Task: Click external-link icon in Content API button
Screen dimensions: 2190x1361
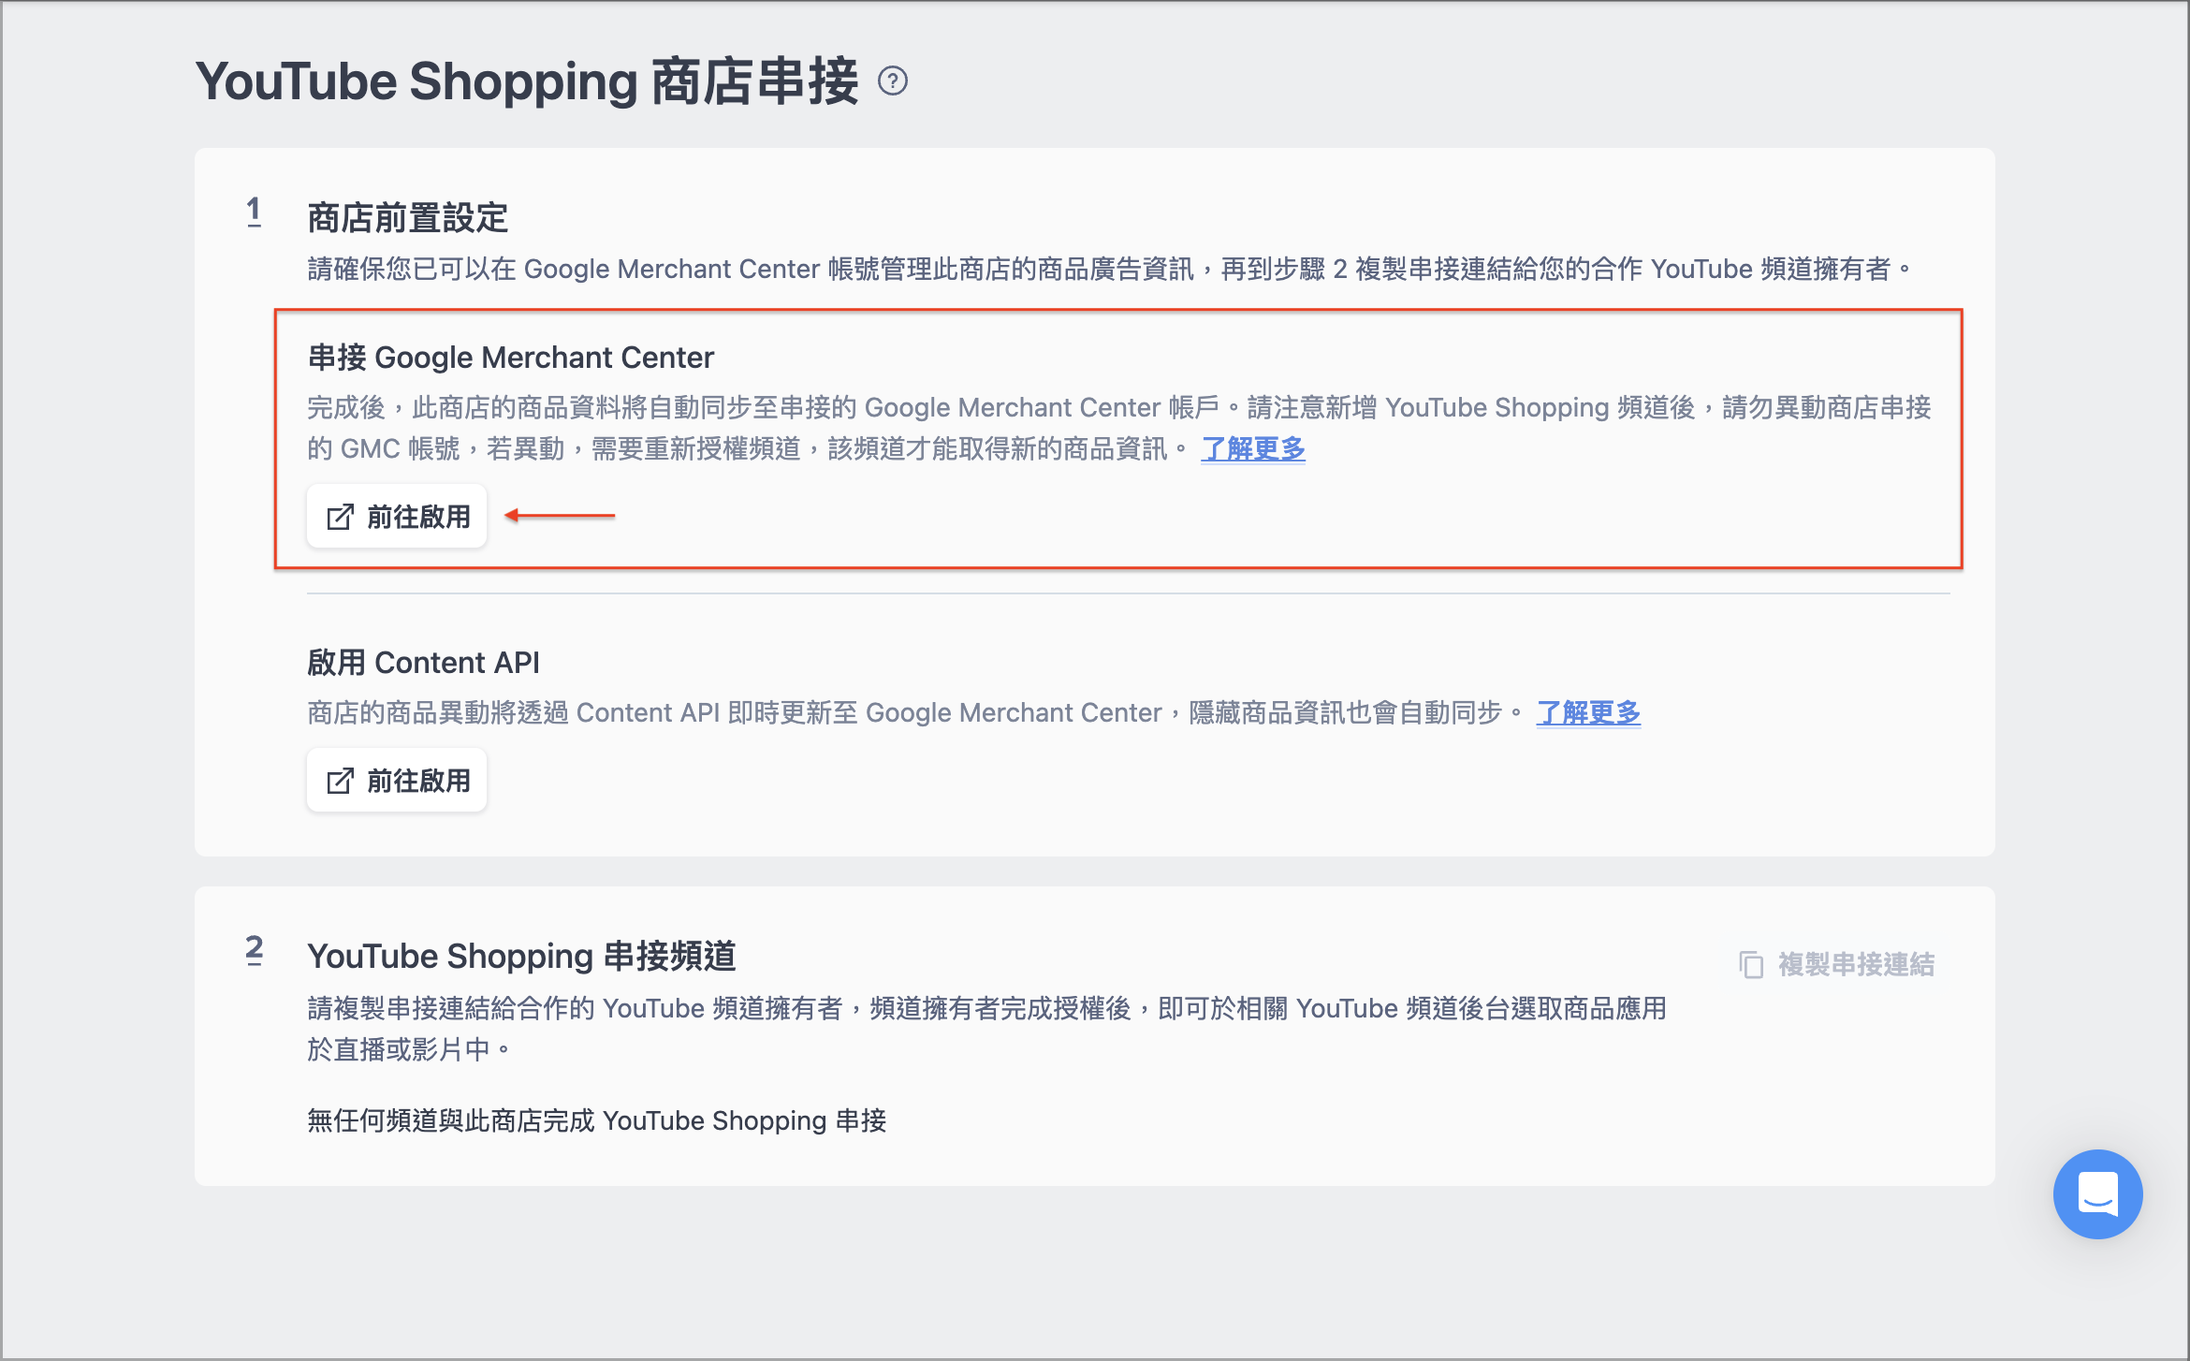Action: (x=340, y=781)
